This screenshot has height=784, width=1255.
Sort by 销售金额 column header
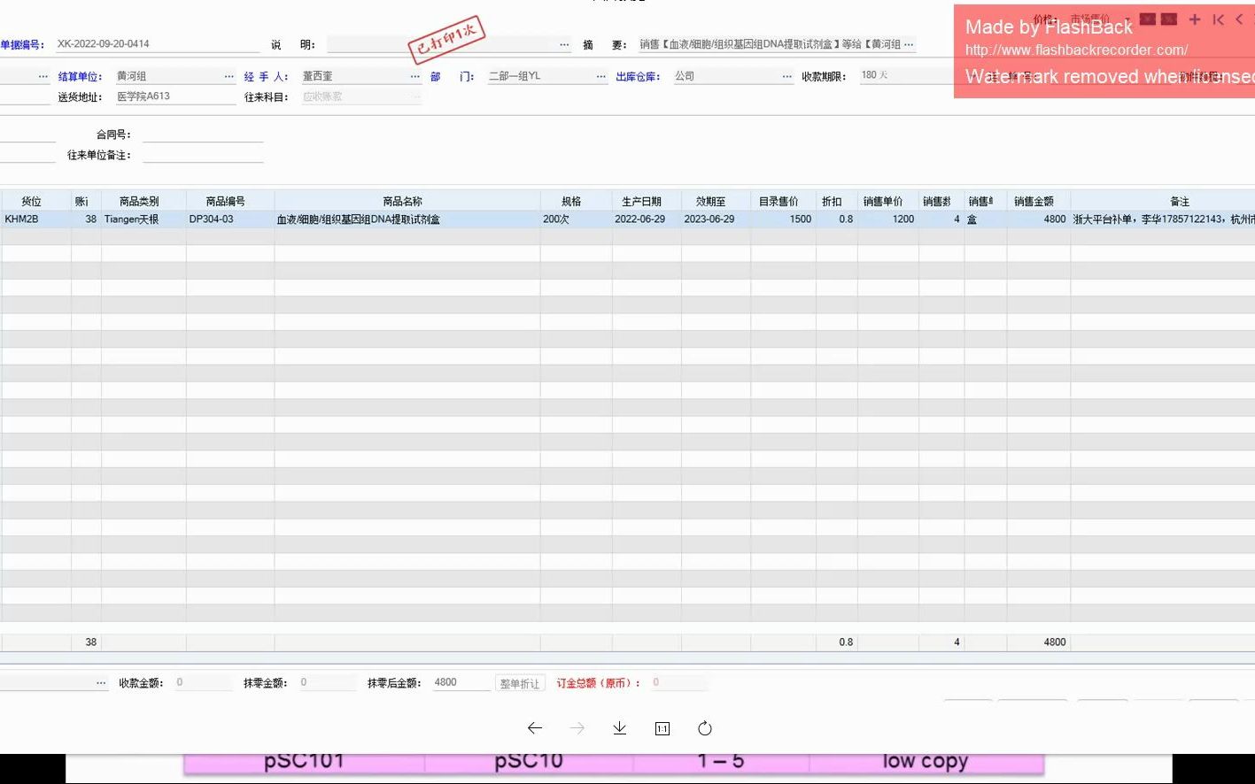(x=1038, y=202)
